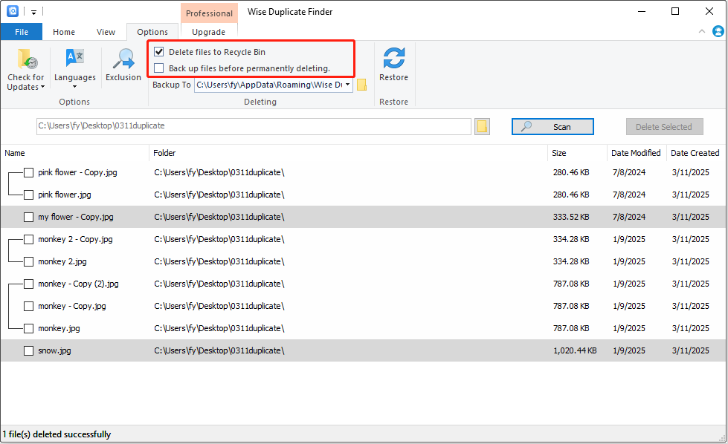Check the pink flower.jpg checkbox

(x=29, y=195)
